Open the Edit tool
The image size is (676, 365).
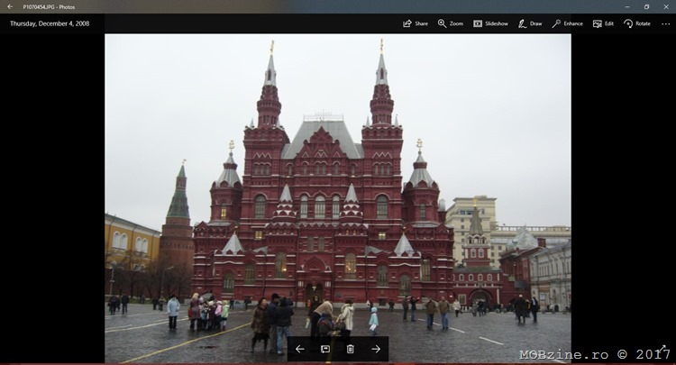tap(603, 23)
